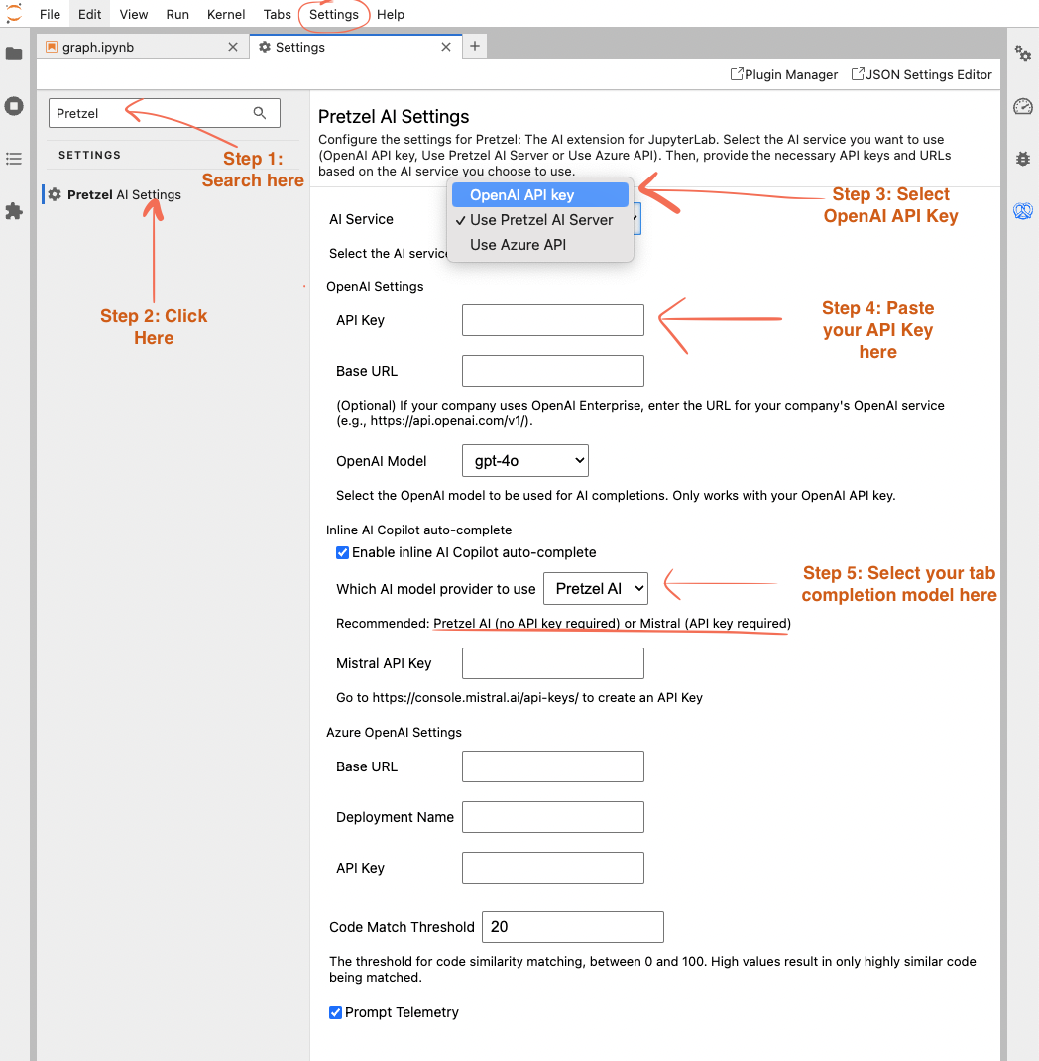Open property inspector gears icon
This screenshot has width=1039, height=1061.
(1023, 53)
